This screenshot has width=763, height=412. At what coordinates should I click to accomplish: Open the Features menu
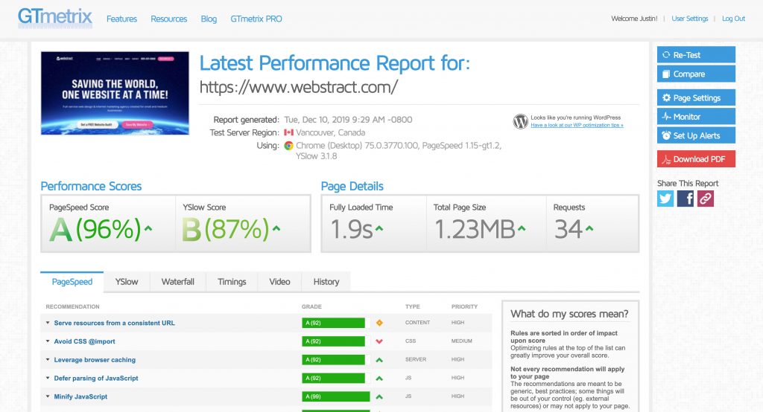(121, 19)
